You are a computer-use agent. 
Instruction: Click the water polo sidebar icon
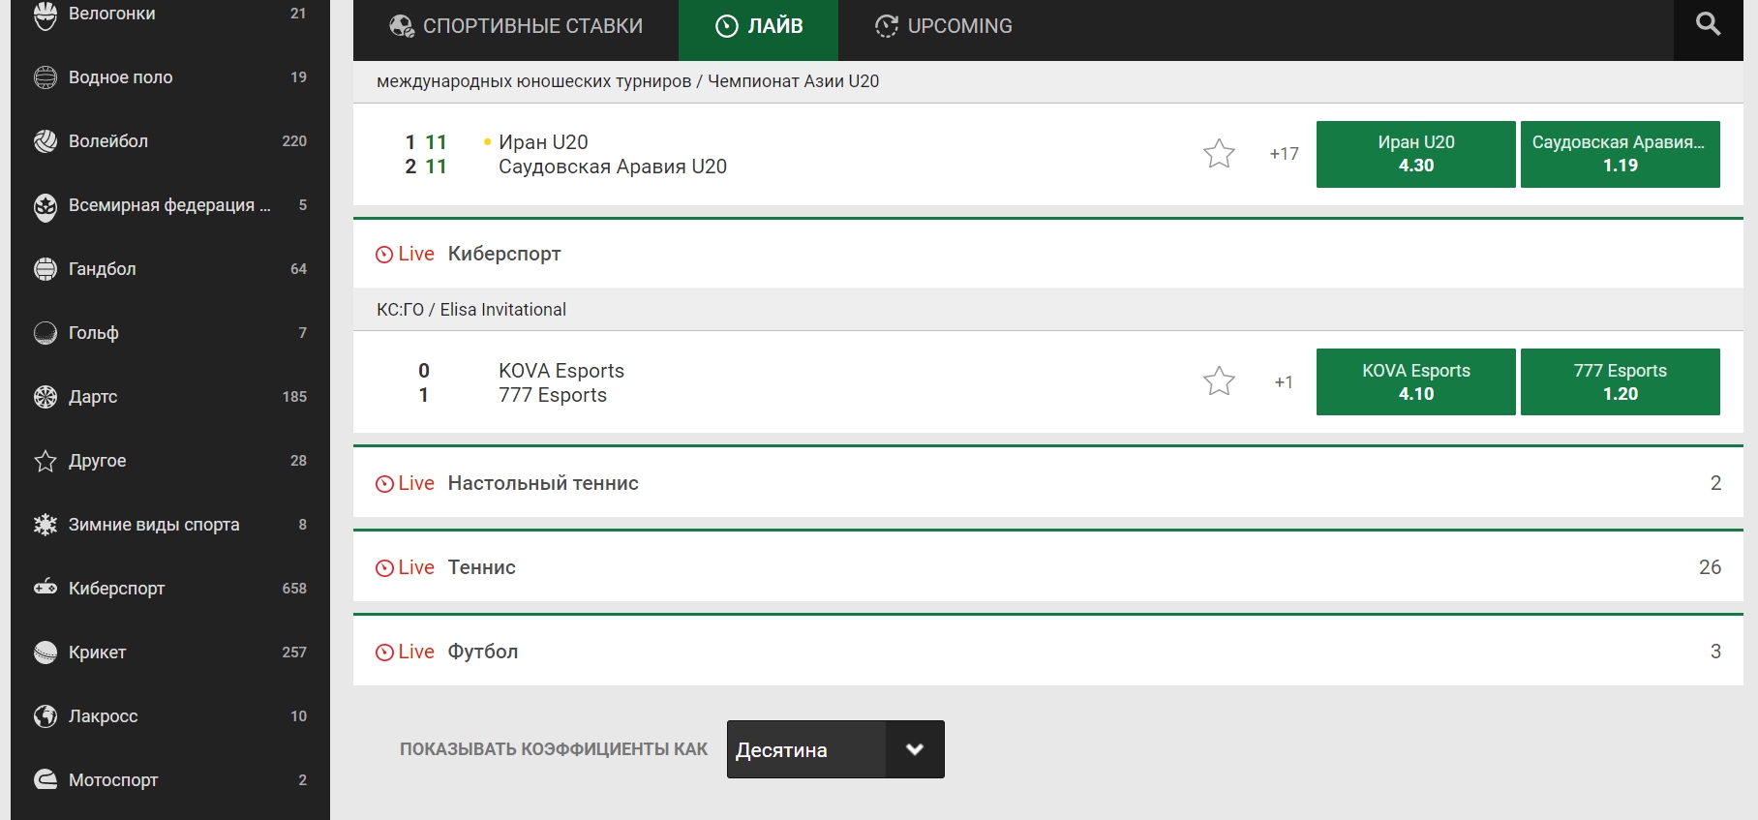[x=45, y=77]
